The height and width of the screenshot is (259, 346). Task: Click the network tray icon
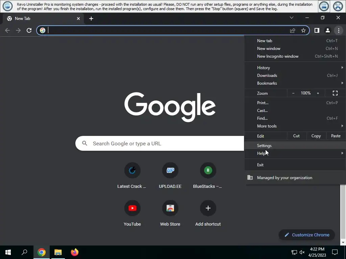(294, 252)
